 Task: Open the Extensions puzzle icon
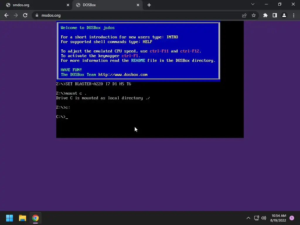point(265,15)
